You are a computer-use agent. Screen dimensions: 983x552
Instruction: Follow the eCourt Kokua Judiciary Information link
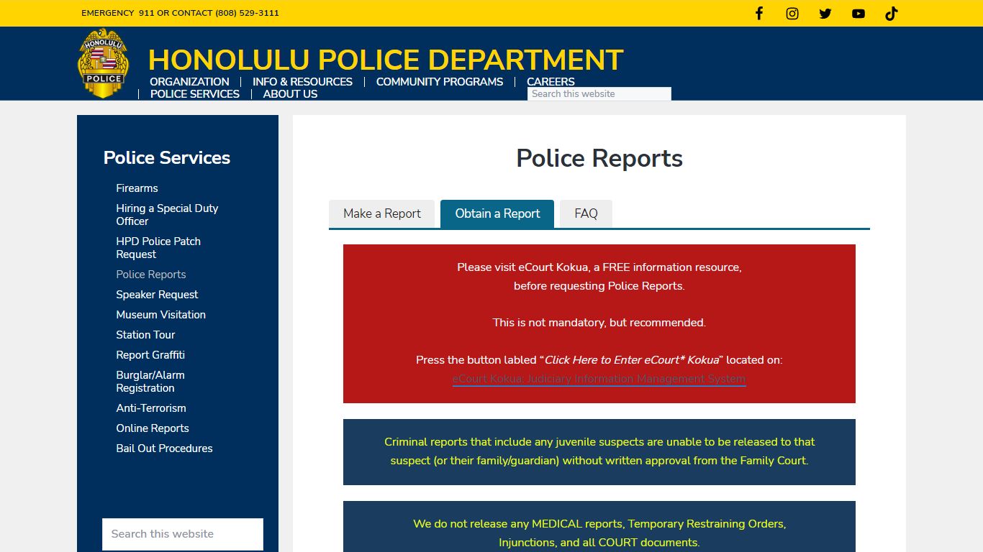pyautogui.click(x=599, y=379)
